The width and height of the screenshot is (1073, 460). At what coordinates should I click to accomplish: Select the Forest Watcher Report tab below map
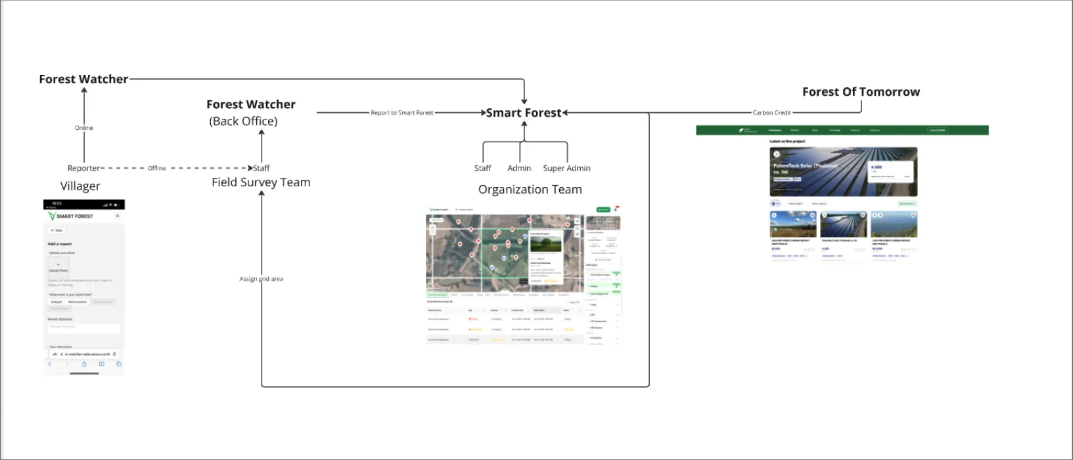pos(438,295)
